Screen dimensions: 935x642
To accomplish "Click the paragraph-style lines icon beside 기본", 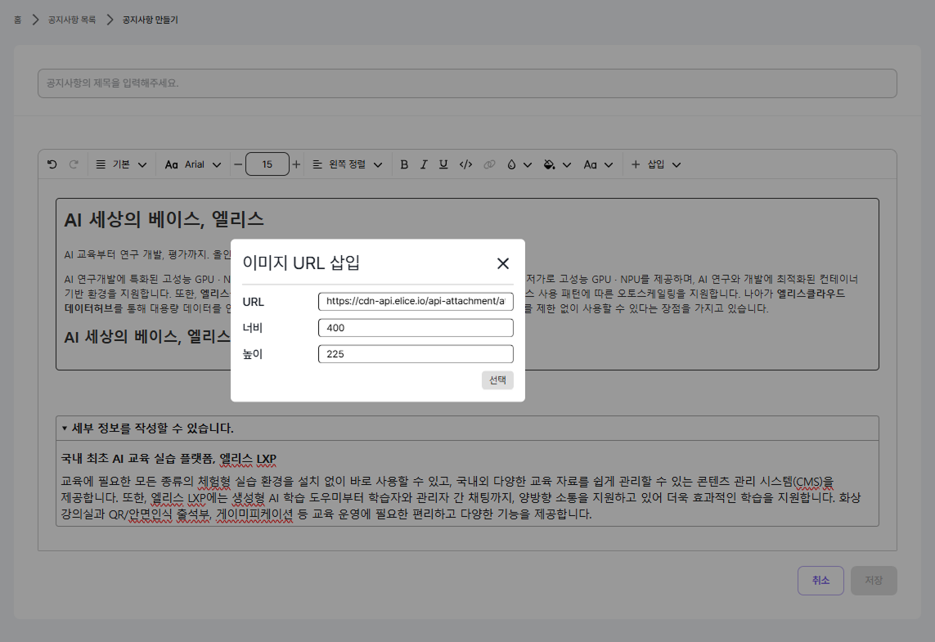I will [x=101, y=164].
